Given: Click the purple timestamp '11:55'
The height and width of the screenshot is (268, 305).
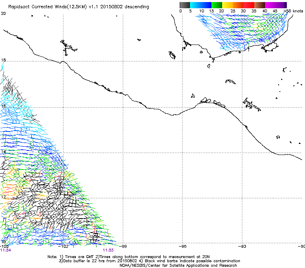Looking at the screenshot, I should [108, 250].
